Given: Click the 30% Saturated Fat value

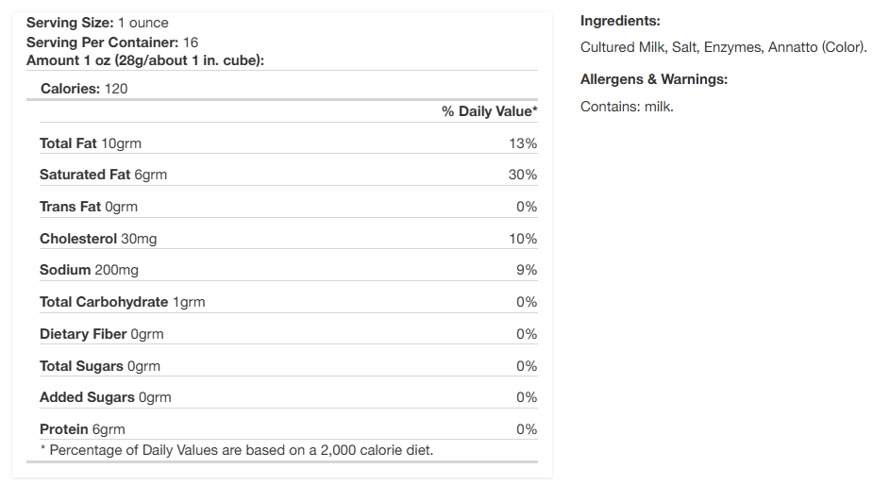Looking at the screenshot, I should [x=522, y=175].
